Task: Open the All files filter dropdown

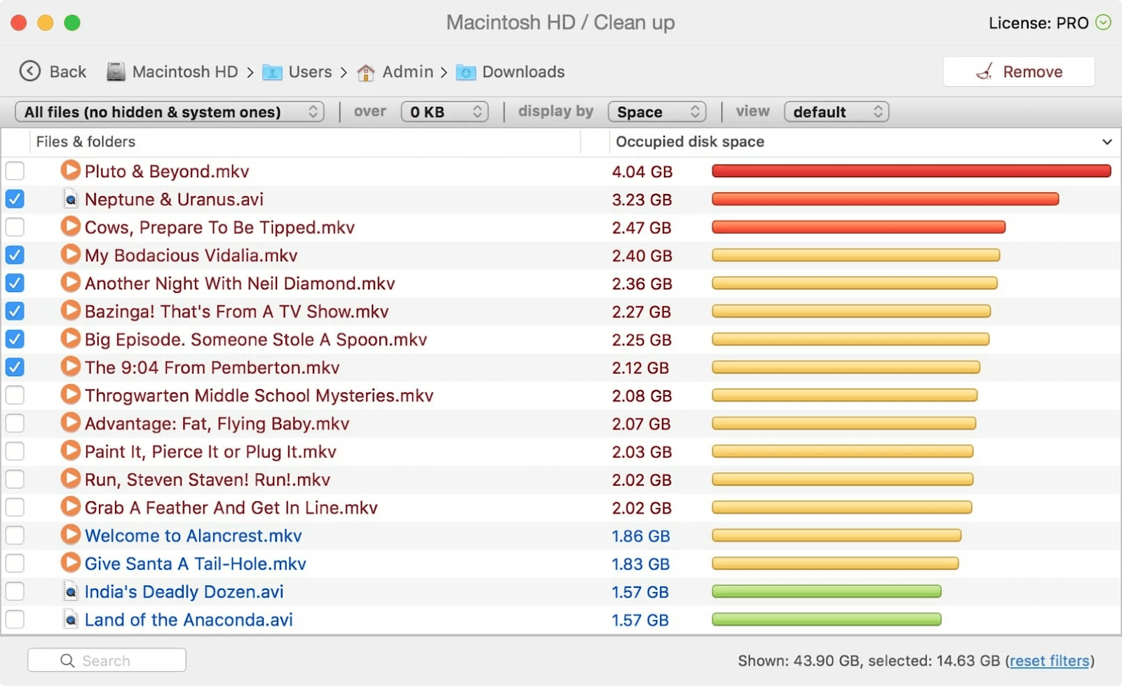Action: pyautogui.click(x=169, y=112)
